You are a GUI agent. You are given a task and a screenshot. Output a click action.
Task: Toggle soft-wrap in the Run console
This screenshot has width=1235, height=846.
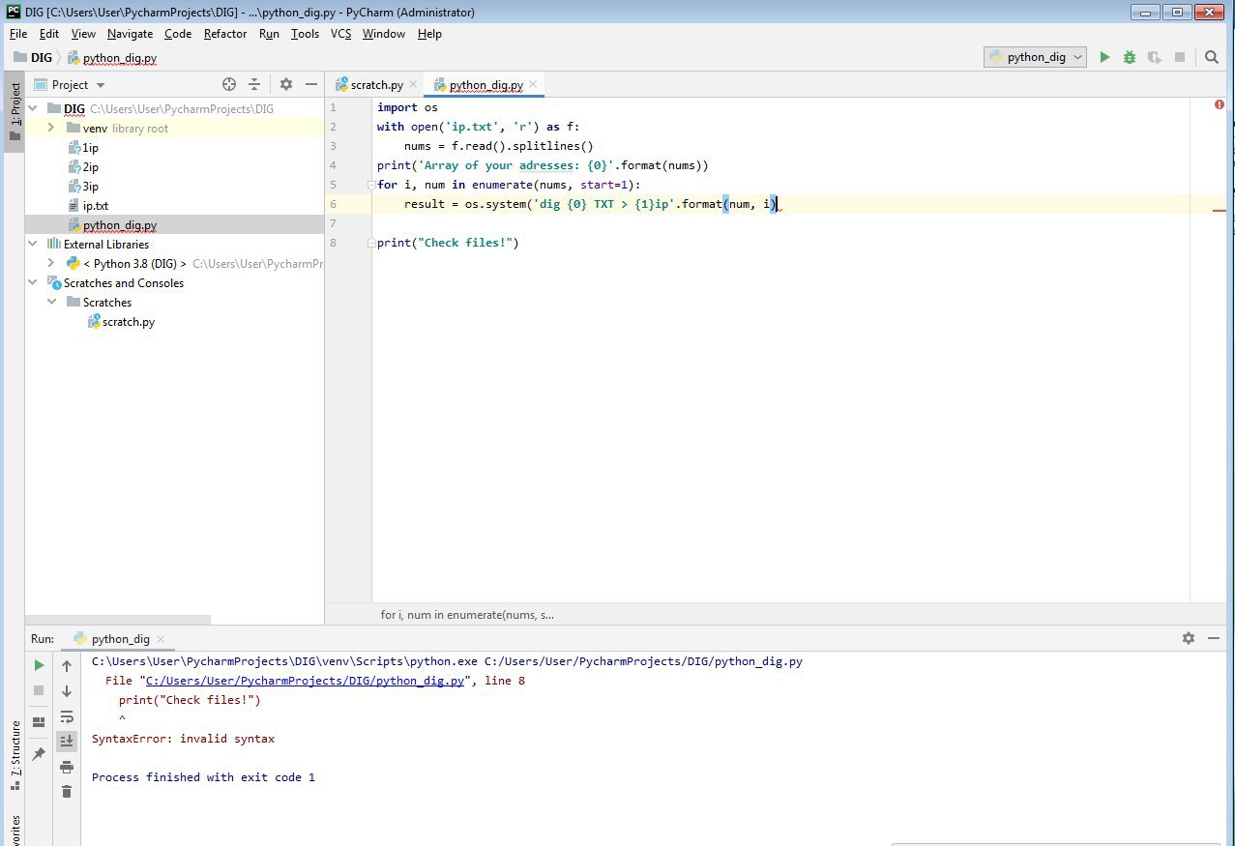point(67,716)
